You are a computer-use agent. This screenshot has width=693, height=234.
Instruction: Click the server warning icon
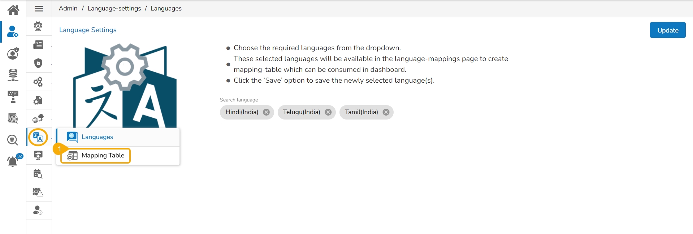point(38,192)
